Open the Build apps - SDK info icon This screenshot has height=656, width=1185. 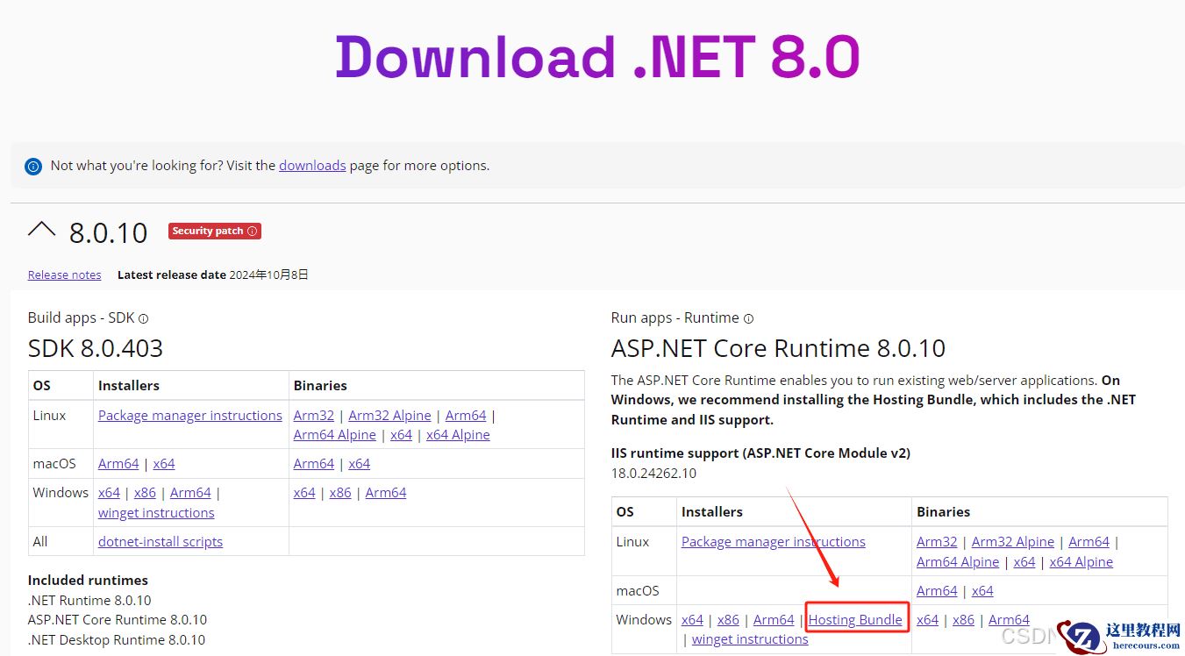pyautogui.click(x=143, y=318)
